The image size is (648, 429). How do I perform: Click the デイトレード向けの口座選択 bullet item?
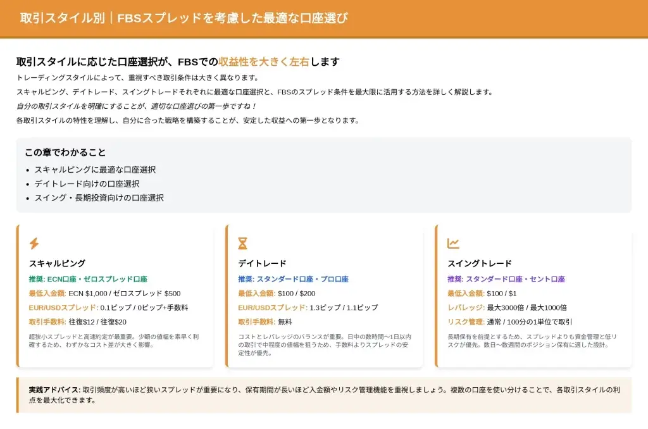pos(87,183)
